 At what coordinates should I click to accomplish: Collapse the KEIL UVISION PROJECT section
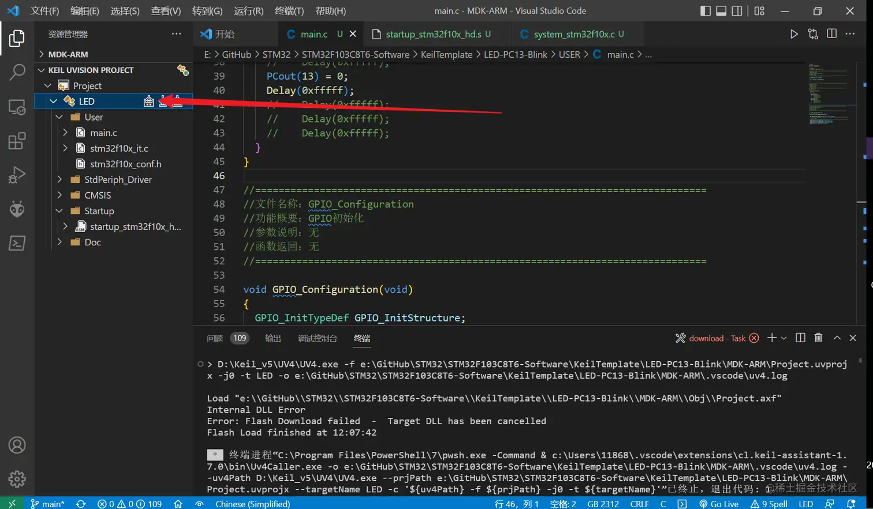pyautogui.click(x=42, y=70)
